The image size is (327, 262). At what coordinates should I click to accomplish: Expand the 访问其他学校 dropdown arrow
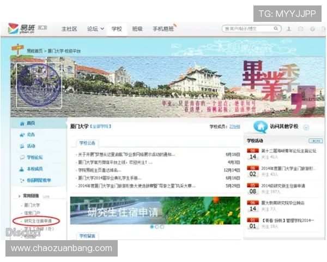pyautogui.click(x=306, y=127)
